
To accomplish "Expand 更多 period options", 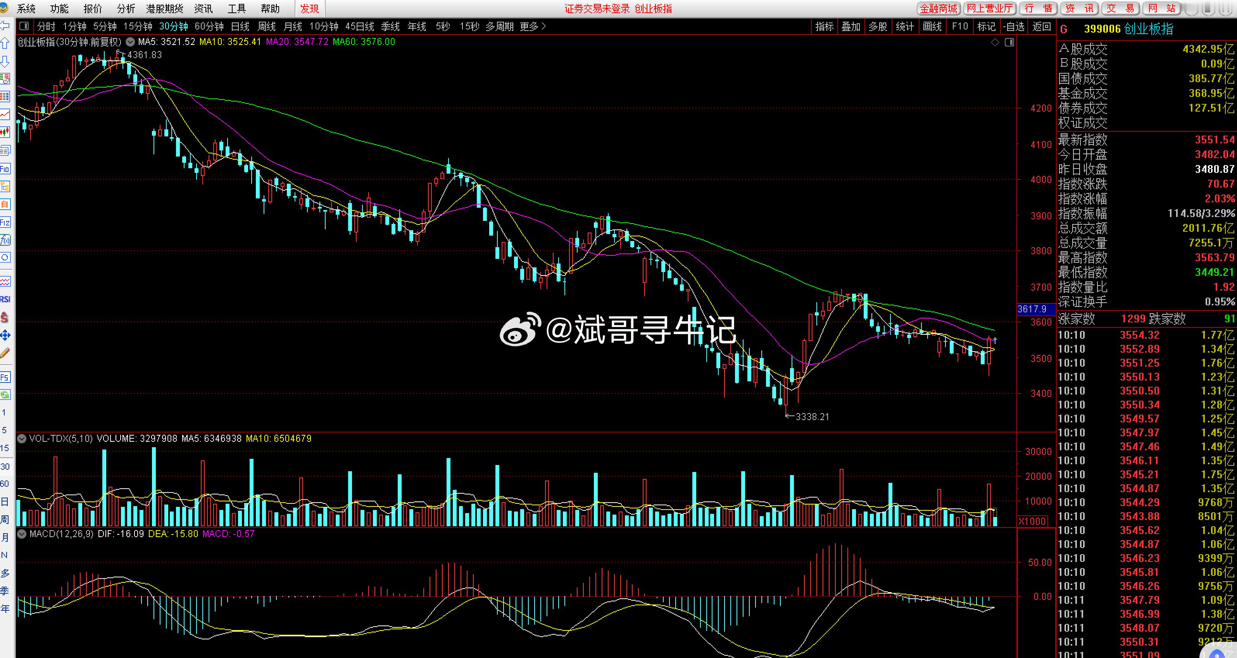I will pos(533,26).
